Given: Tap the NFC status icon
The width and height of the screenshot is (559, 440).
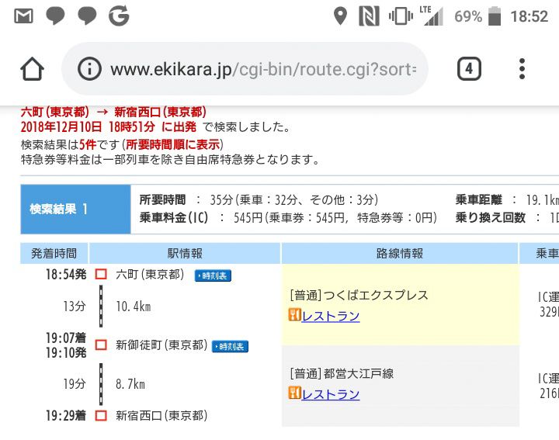Looking at the screenshot, I should pyautogui.click(x=369, y=16).
